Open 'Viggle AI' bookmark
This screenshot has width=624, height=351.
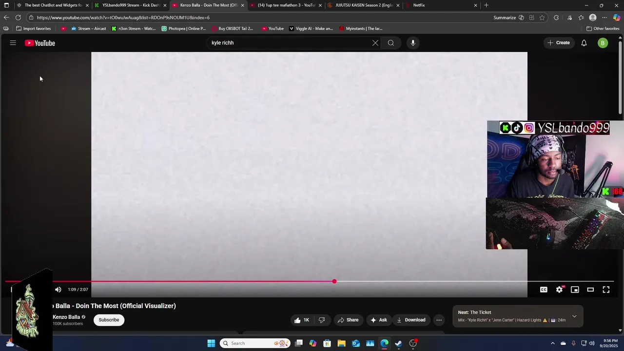pos(311,28)
